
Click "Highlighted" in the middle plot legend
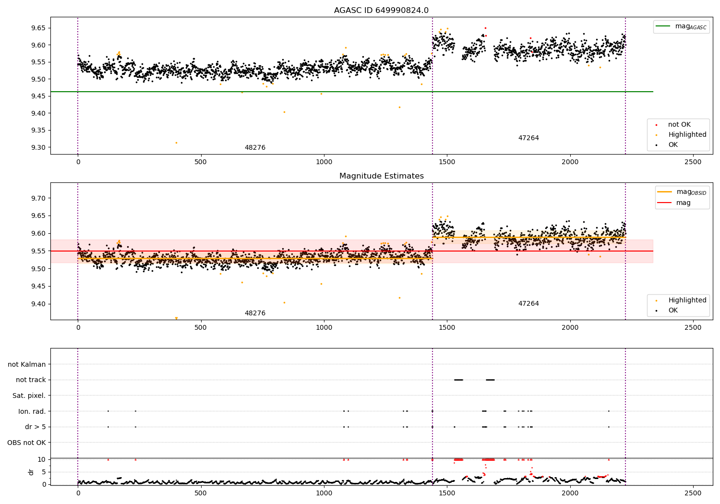coord(687,300)
